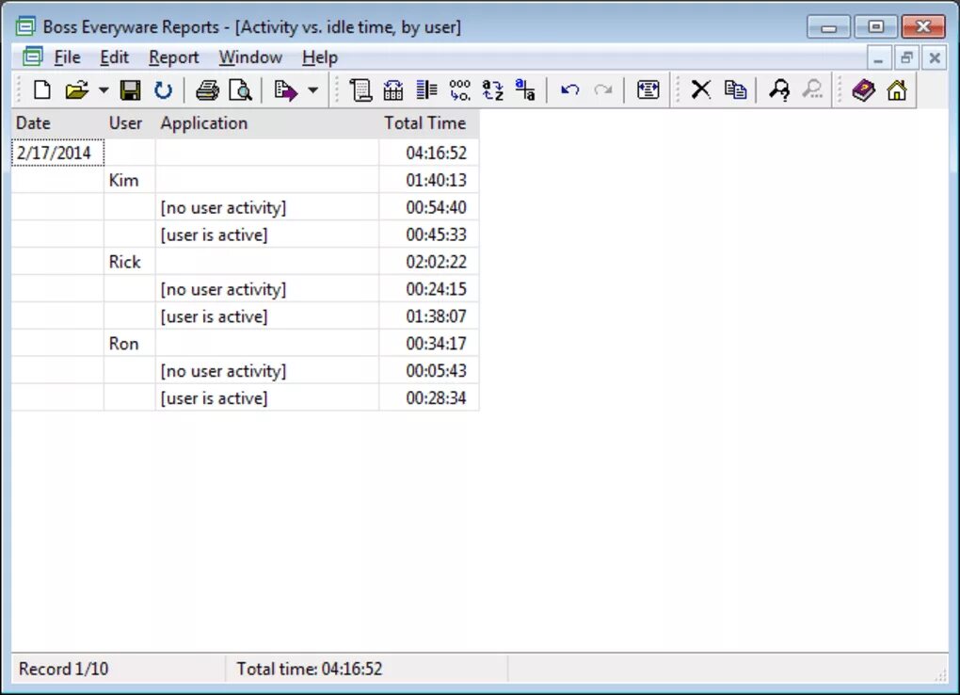Click the User column header

[x=130, y=123]
